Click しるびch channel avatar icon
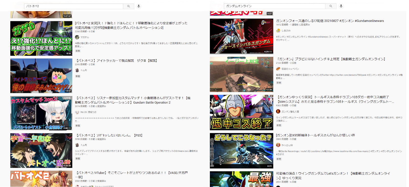409x187 pixels. click(278, 31)
